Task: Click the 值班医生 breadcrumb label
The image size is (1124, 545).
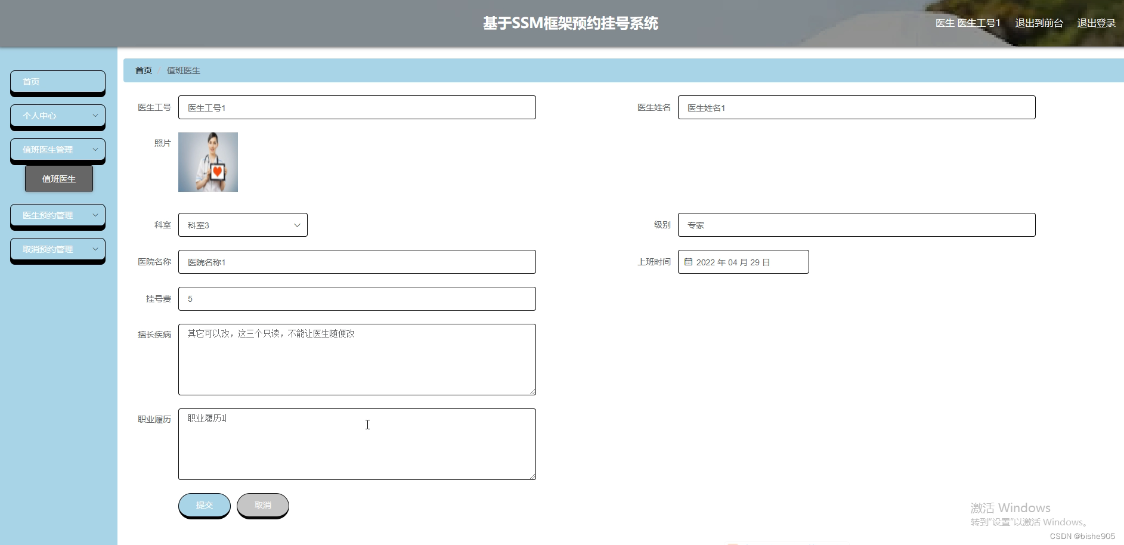Action: (183, 70)
